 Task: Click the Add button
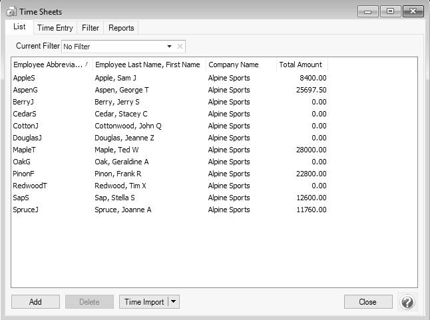[x=35, y=302]
